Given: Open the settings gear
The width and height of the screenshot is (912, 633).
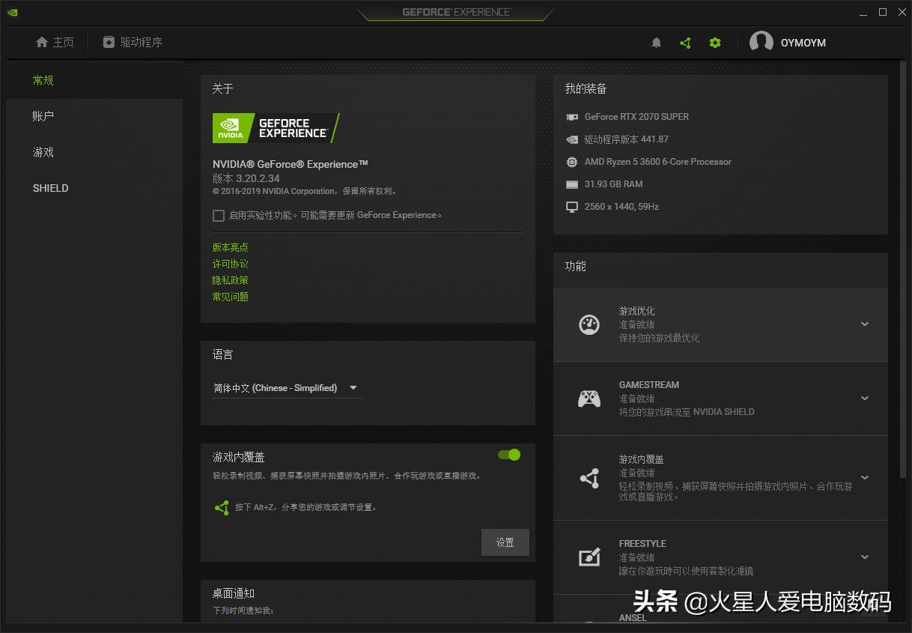Looking at the screenshot, I should click(x=714, y=43).
